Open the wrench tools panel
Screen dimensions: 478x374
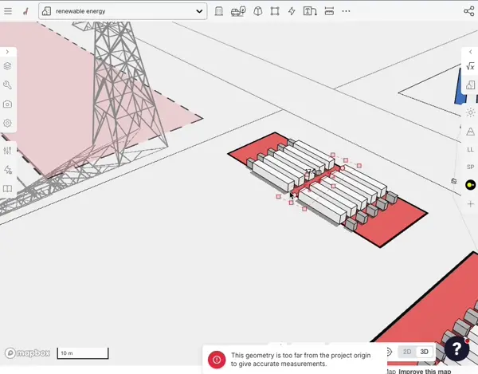point(8,85)
